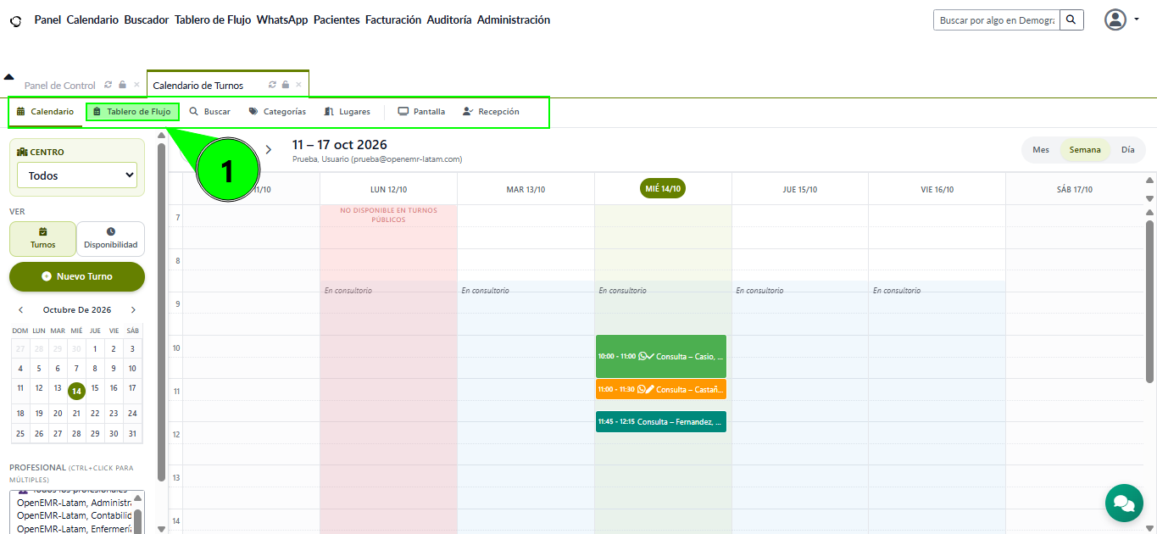The width and height of the screenshot is (1157, 534).
Task: Click lock icon on Calendario de Turnos tab
Action: [x=286, y=85]
